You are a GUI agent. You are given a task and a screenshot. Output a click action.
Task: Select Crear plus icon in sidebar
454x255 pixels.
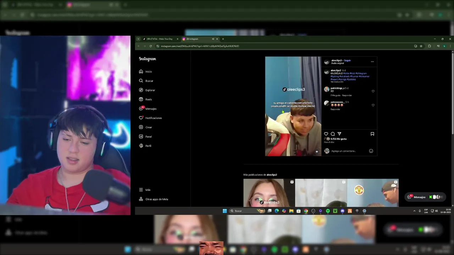point(141,127)
